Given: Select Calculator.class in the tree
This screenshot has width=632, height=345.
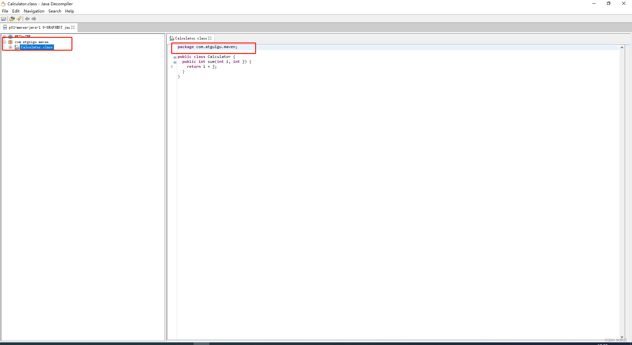Looking at the screenshot, I should 37,47.
